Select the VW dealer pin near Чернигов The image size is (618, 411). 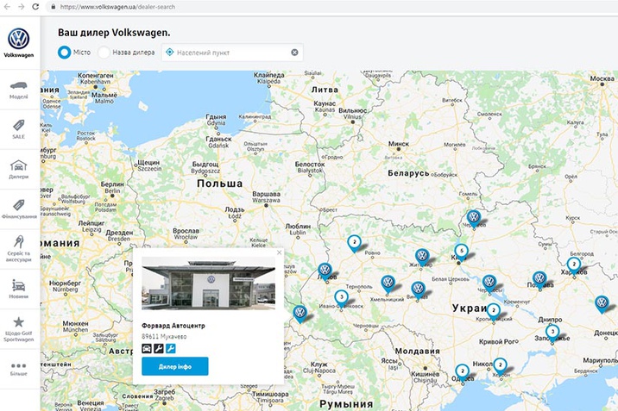pos(473,218)
